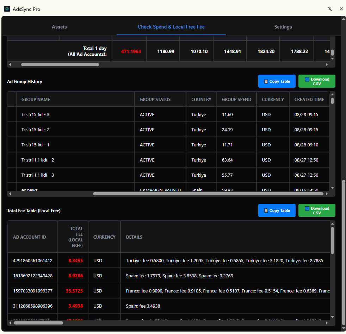Image resolution: width=346 pixels, height=334 pixels.
Task: Click the Total Fee Table left scroll arrow
Action: pos(10,323)
